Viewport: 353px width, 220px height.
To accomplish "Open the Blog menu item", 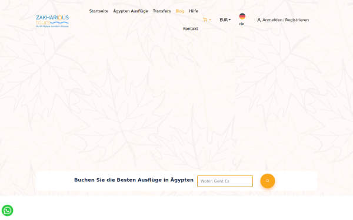I will point(179,11).
